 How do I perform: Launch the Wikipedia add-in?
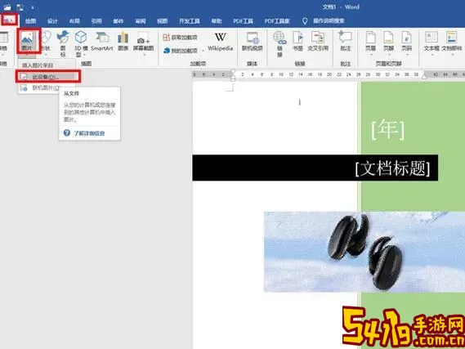pos(220,41)
